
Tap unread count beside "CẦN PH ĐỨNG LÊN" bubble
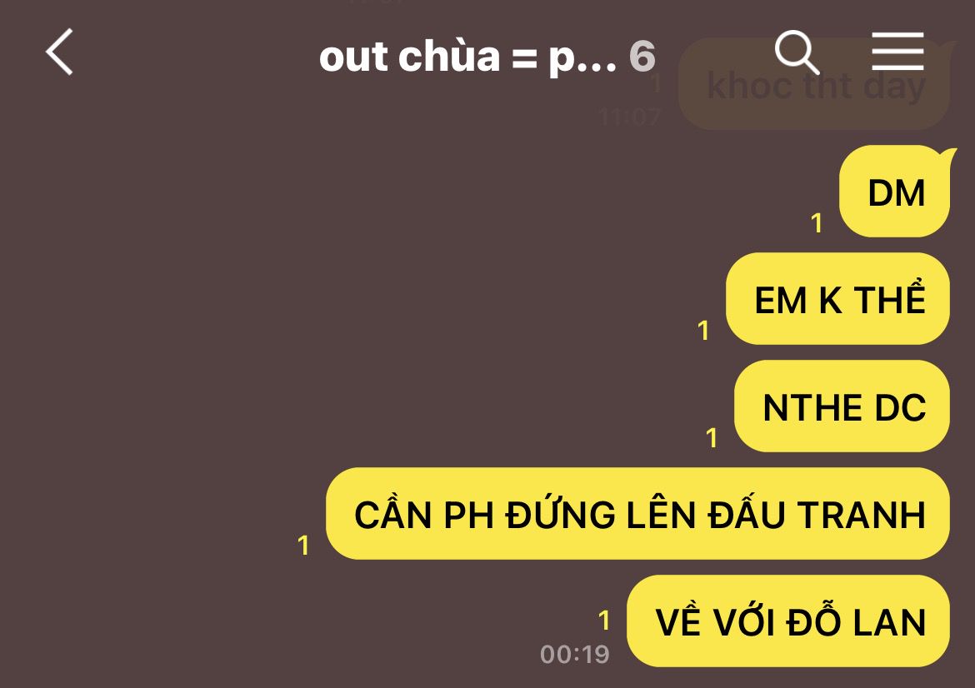point(303,546)
